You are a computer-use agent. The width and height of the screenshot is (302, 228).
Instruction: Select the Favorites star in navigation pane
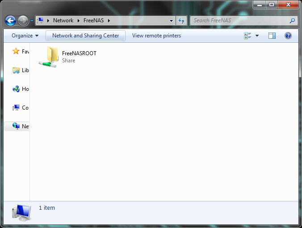point(16,52)
